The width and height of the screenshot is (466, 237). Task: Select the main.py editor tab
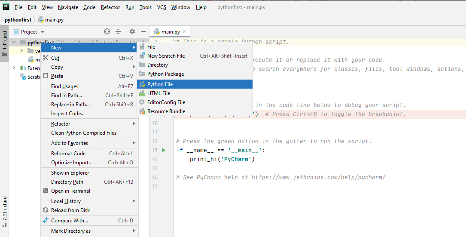tap(170, 31)
